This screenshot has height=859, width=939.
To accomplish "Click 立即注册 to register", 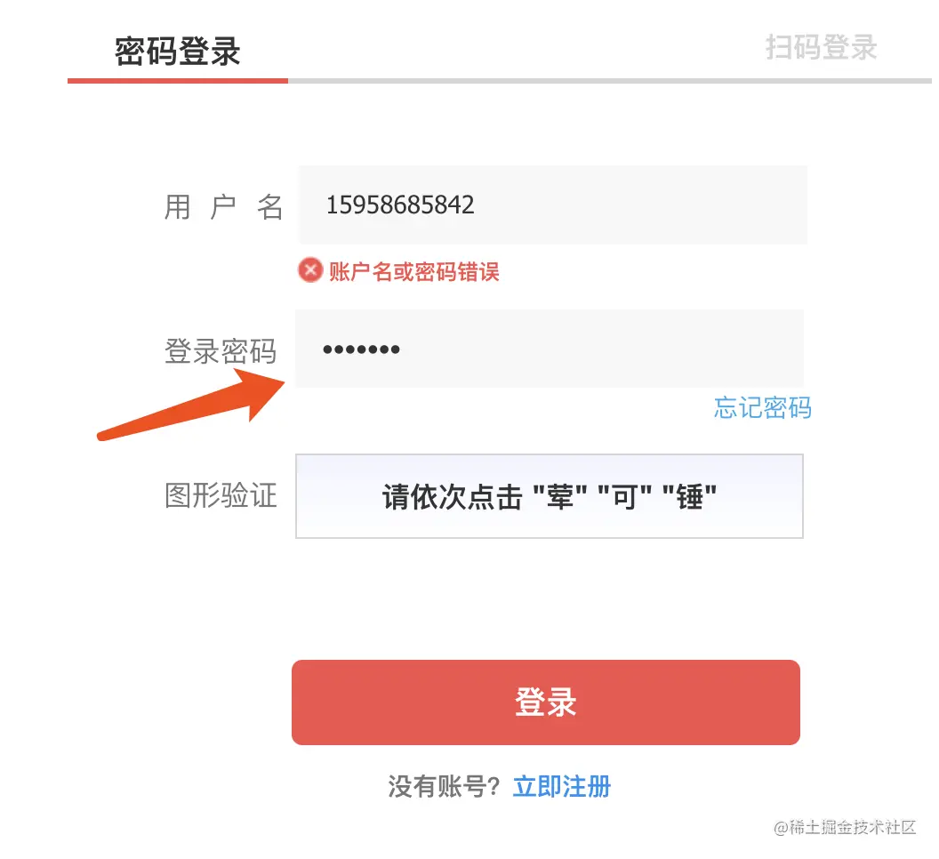I will click(560, 786).
